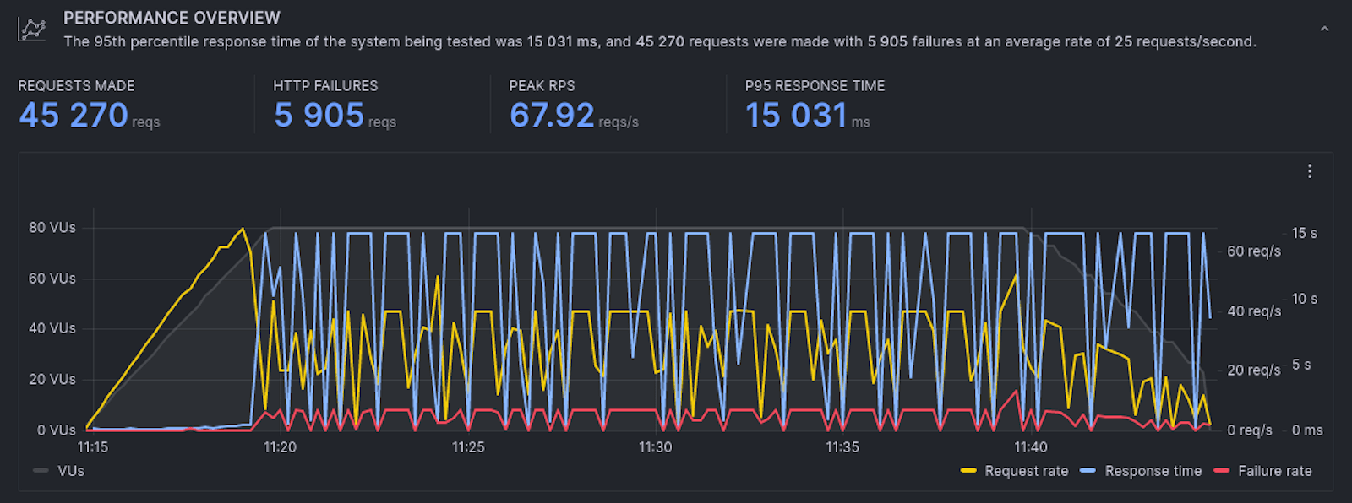Click the HTTP Failures value 5 905
1352x503 pixels.
319,116
